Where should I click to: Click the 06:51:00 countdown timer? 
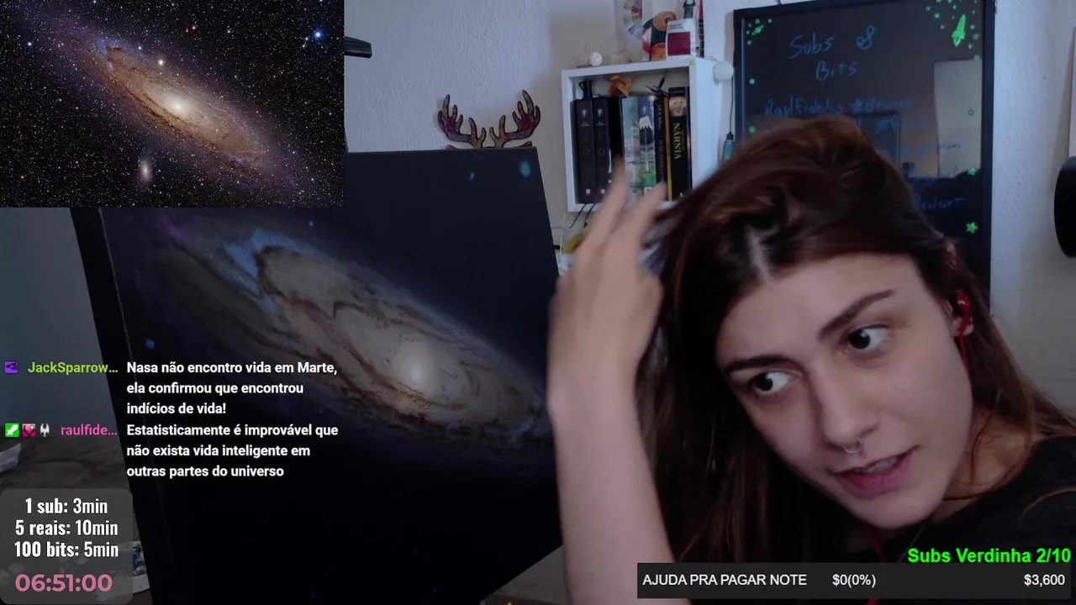[64, 582]
